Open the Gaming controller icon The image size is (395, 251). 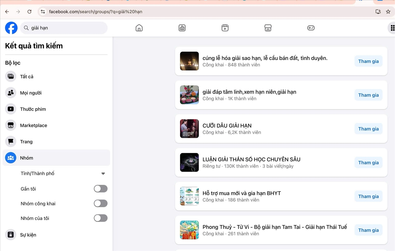click(311, 28)
